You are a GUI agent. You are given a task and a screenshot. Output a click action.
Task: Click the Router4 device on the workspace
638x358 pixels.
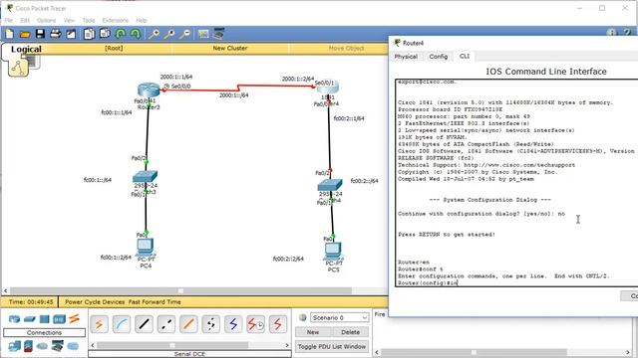point(328,87)
